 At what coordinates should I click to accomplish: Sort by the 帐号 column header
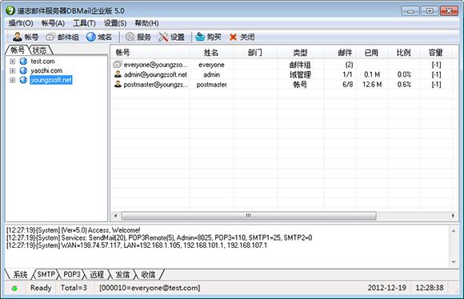pyautogui.click(x=150, y=53)
